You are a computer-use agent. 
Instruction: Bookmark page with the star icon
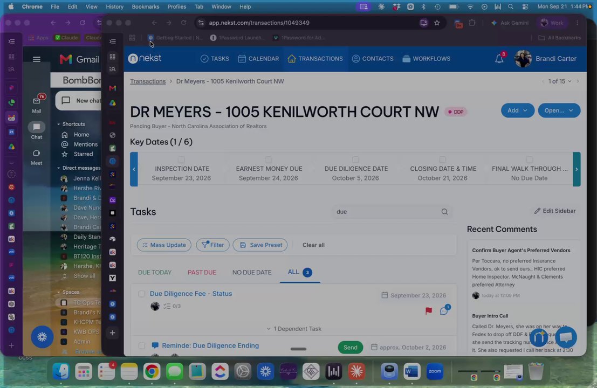point(437,23)
